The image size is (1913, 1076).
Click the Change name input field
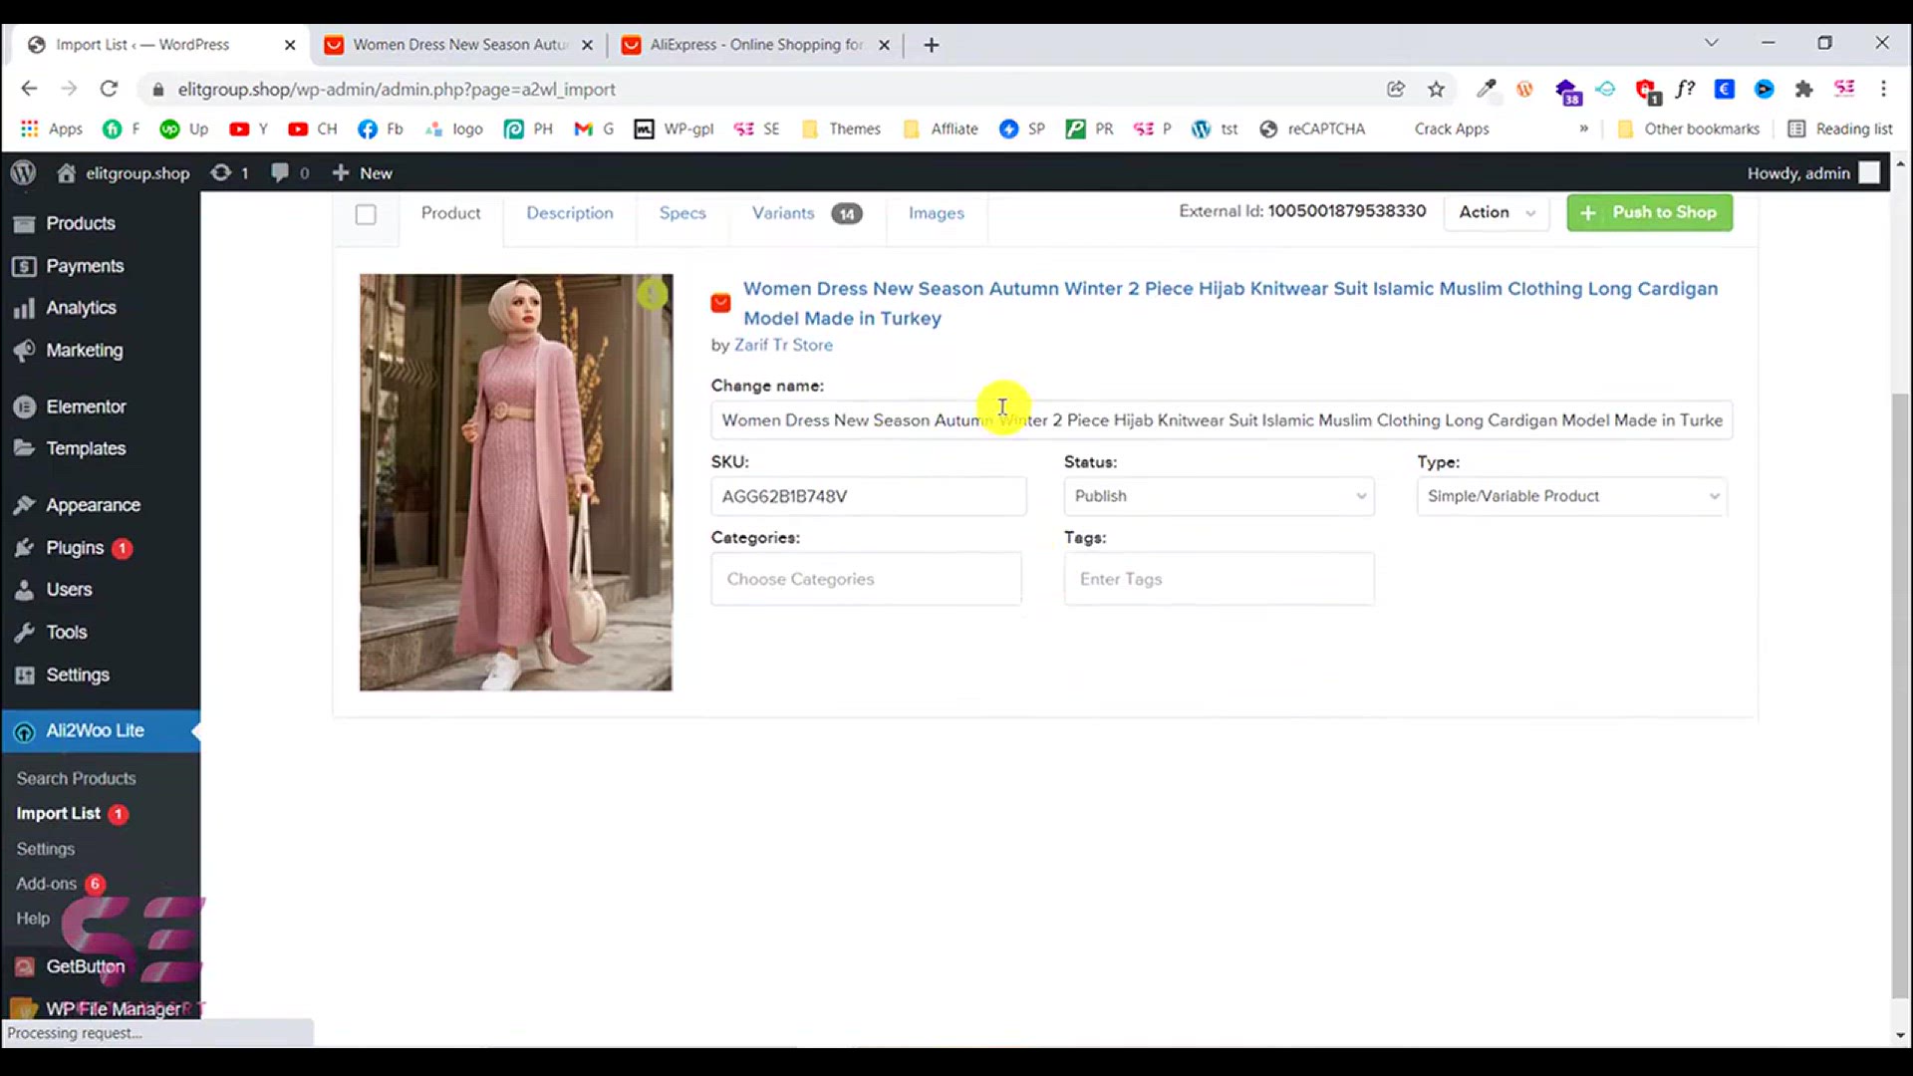[x=1222, y=420]
